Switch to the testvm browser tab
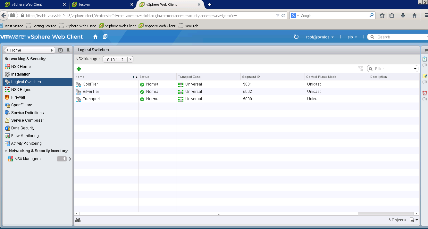 pyautogui.click(x=101, y=4)
